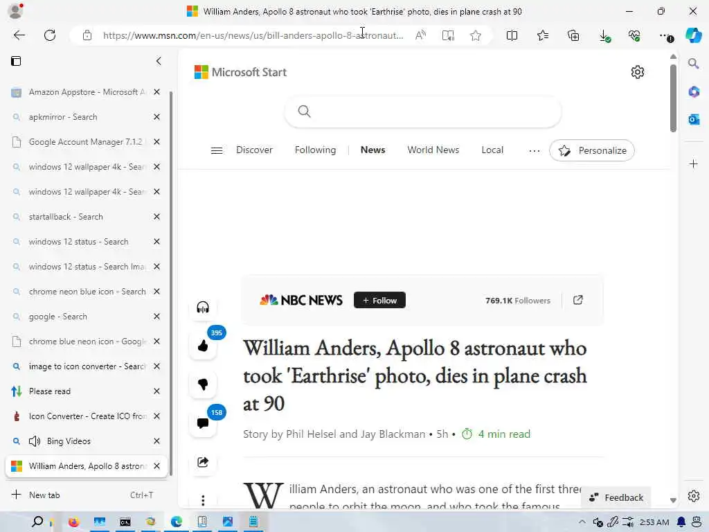Open Outlook in the sidebar
Image resolution: width=709 pixels, height=532 pixels.
694,119
